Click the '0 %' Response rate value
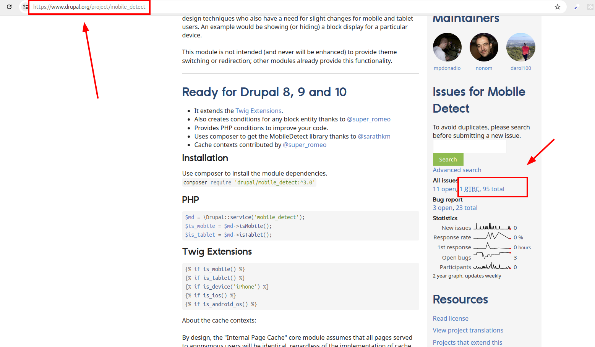Viewport: 595px width, 347px height. (518, 237)
